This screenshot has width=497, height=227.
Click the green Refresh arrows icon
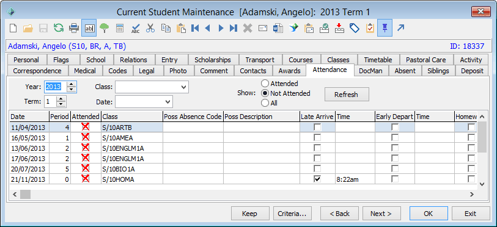click(x=58, y=28)
